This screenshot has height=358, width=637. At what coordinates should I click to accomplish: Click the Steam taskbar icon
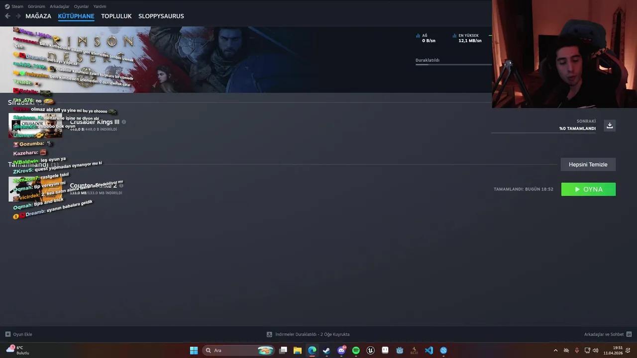coord(326,351)
